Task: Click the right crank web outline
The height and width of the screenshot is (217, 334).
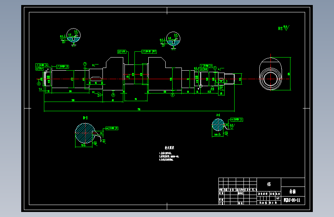Action: [165, 74]
